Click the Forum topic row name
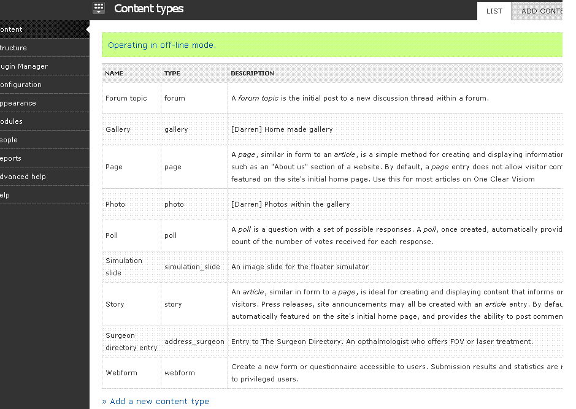576x409 pixels. (x=126, y=98)
